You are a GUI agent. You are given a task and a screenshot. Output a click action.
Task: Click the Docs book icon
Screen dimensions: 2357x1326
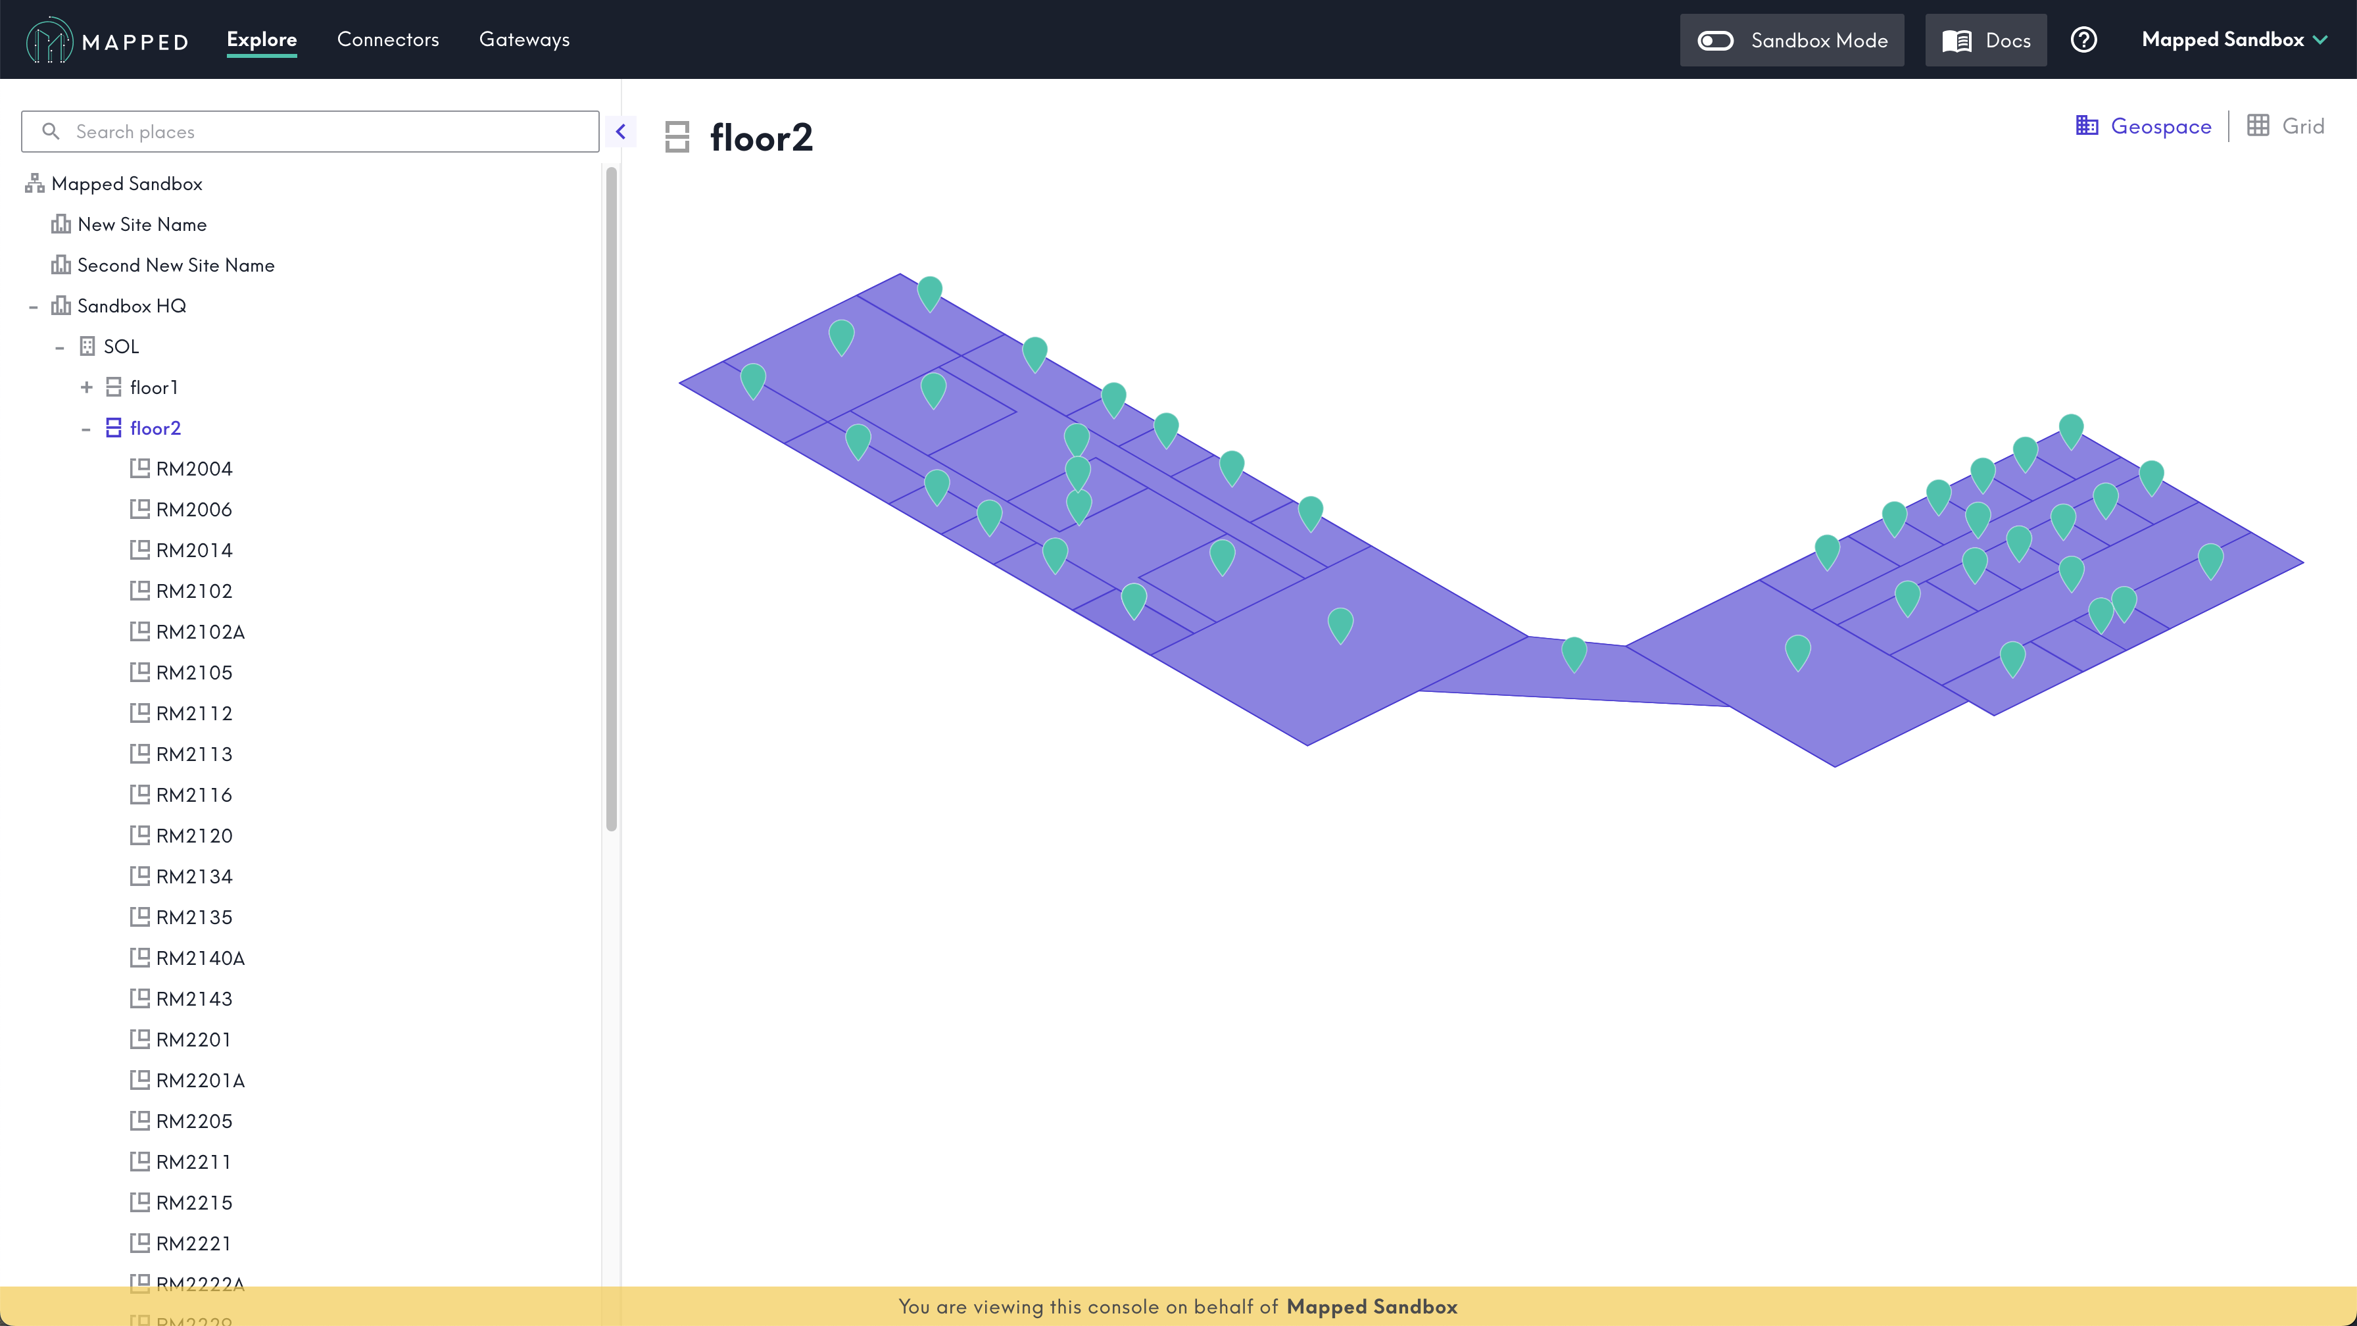click(x=1956, y=40)
